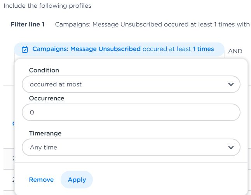Remove this filter condition
The image size is (251, 195).
[41, 179]
